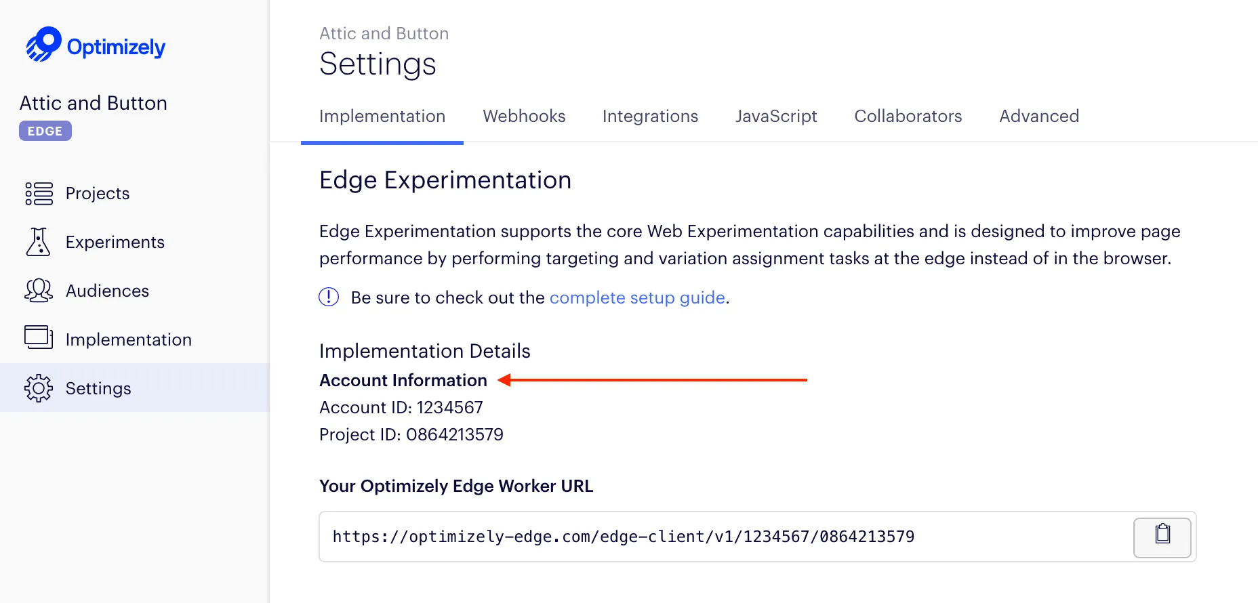Click the Attic and Button breadcrumb
Image resolution: width=1258 pixels, height=603 pixels.
point(384,33)
